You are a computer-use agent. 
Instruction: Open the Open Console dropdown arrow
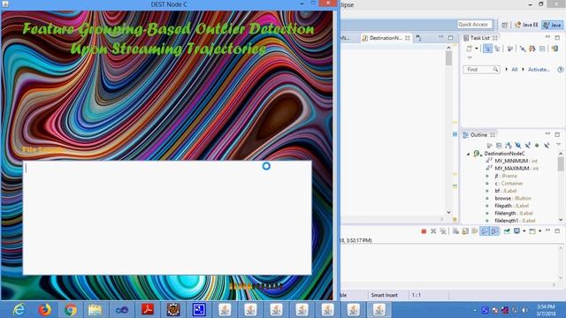point(540,231)
